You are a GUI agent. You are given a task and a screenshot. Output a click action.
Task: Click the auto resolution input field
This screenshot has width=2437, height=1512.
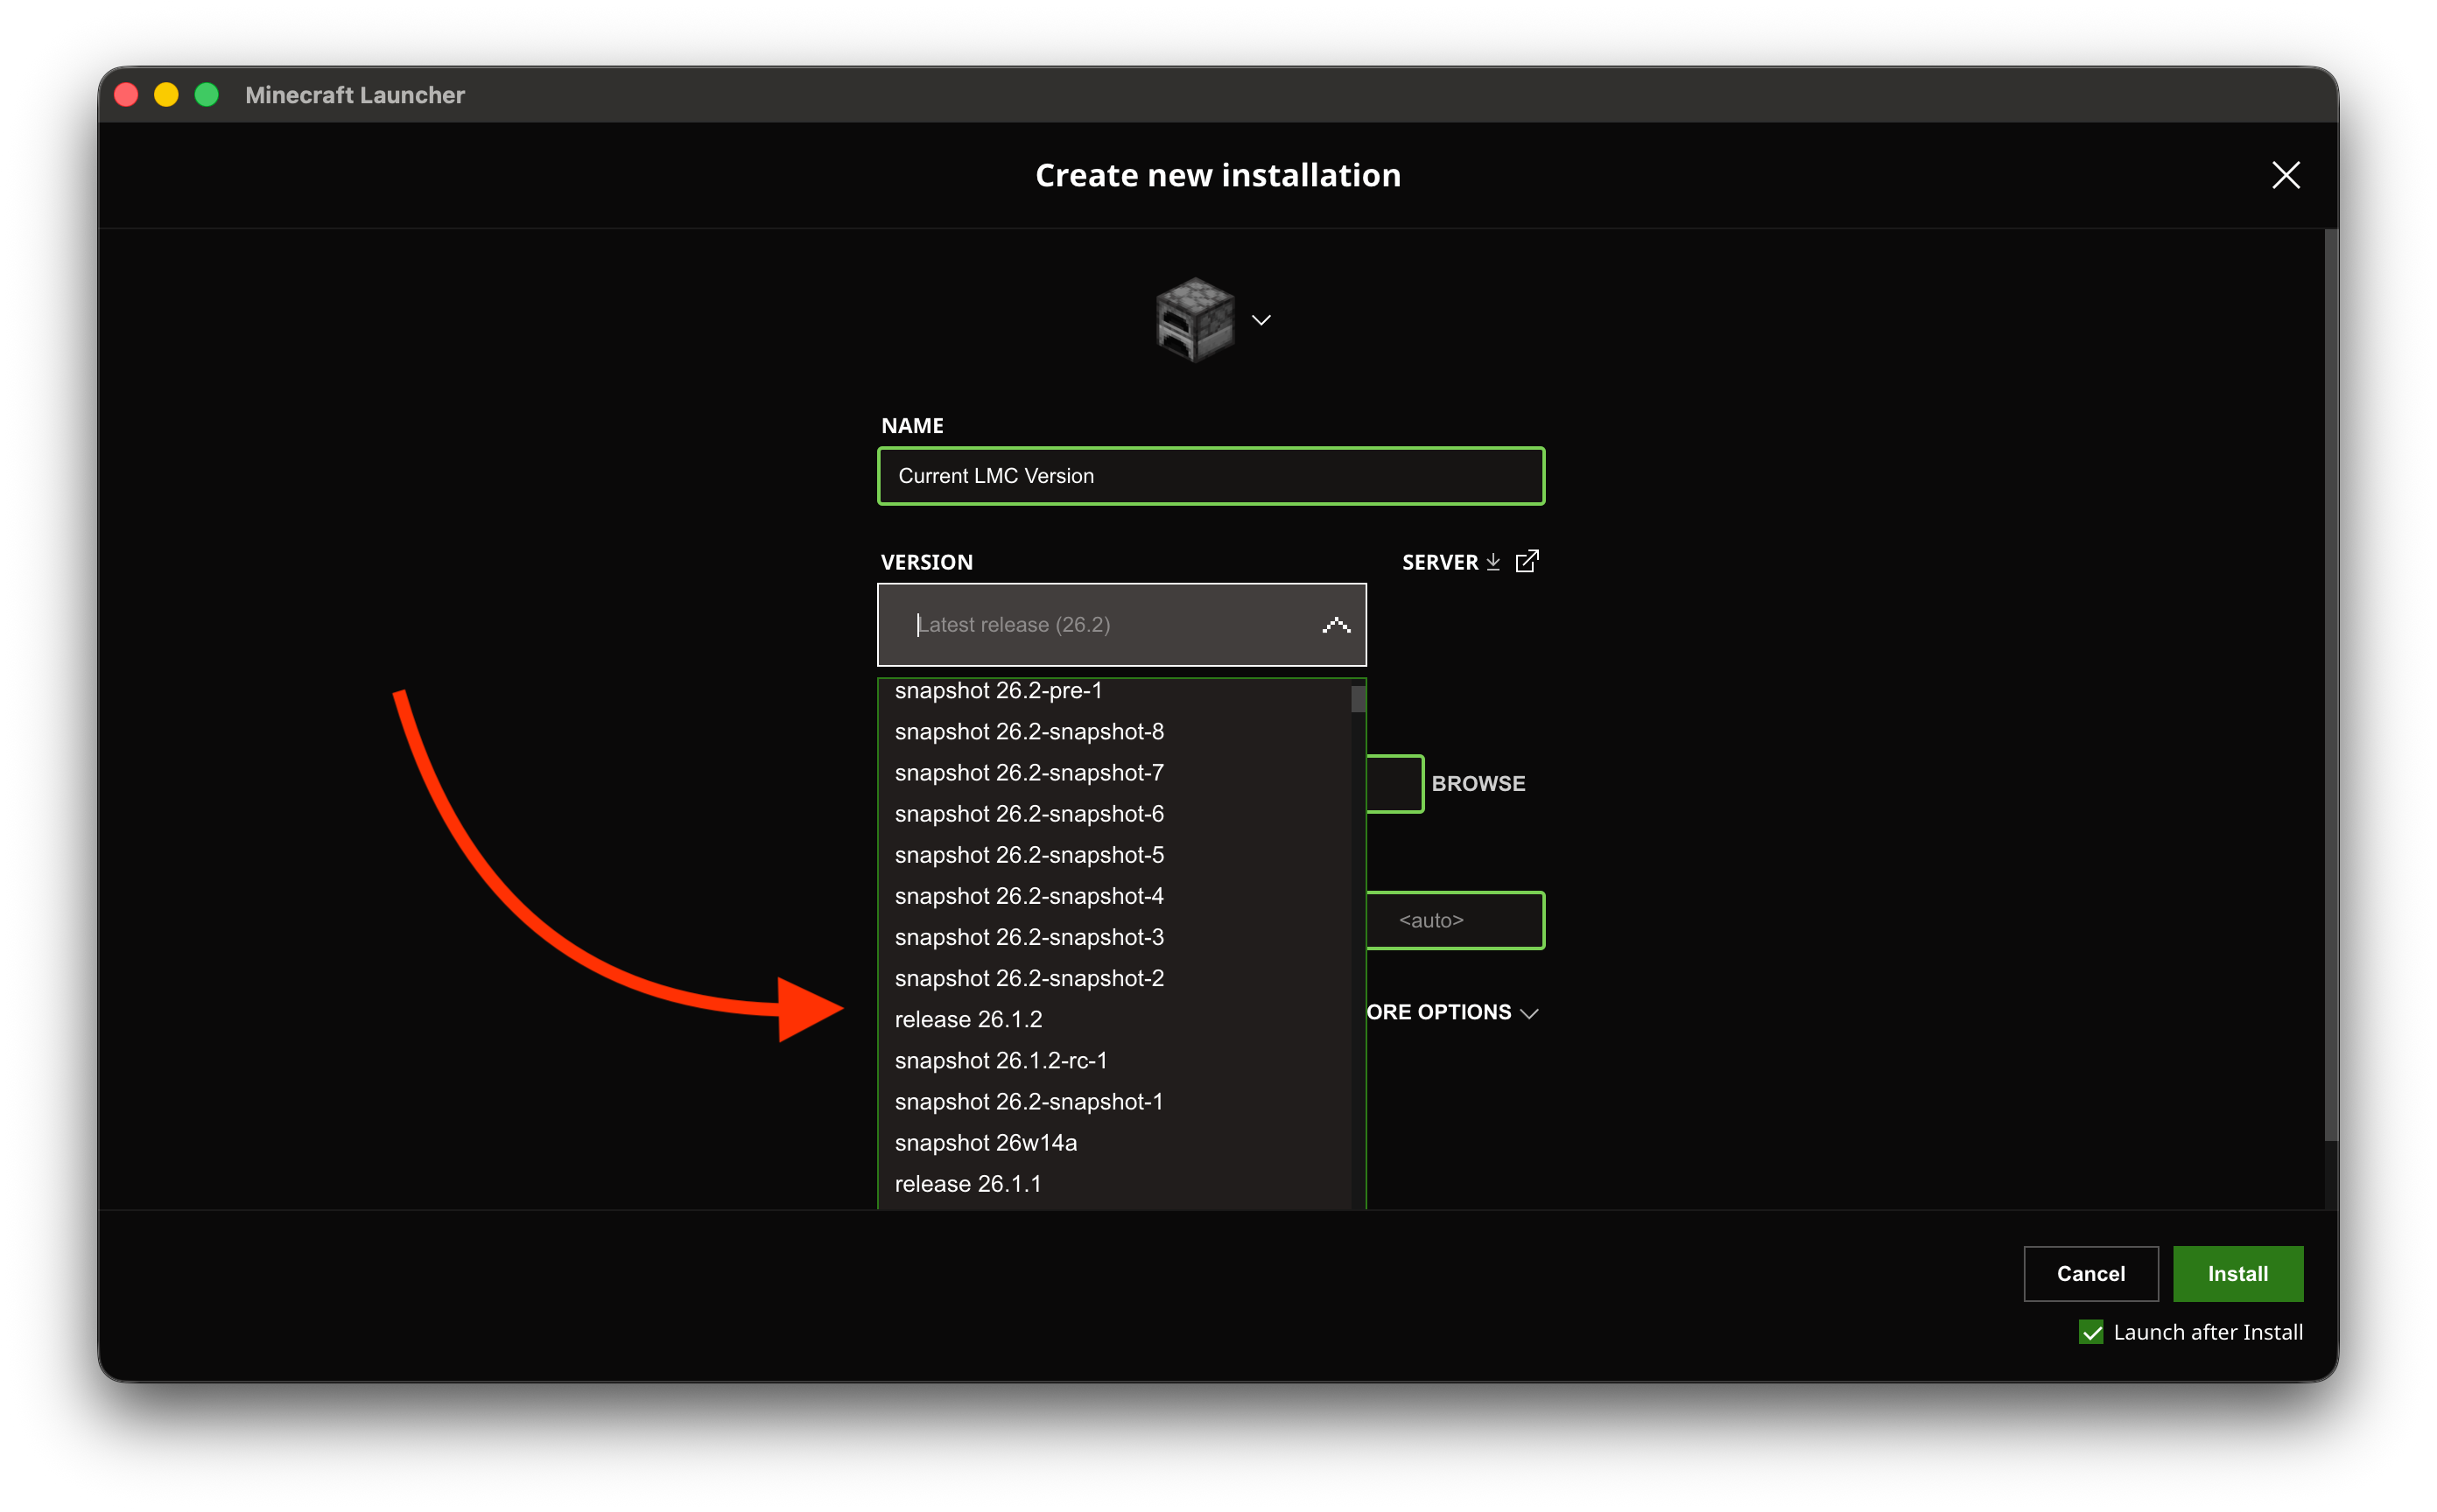[1455, 920]
